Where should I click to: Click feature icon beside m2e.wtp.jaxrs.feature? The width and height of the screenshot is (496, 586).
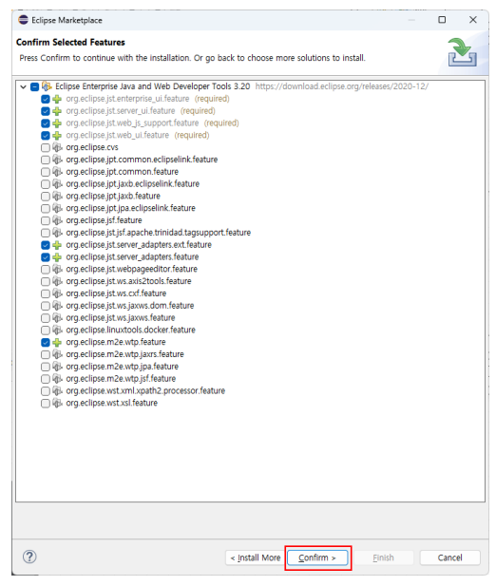click(x=57, y=354)
